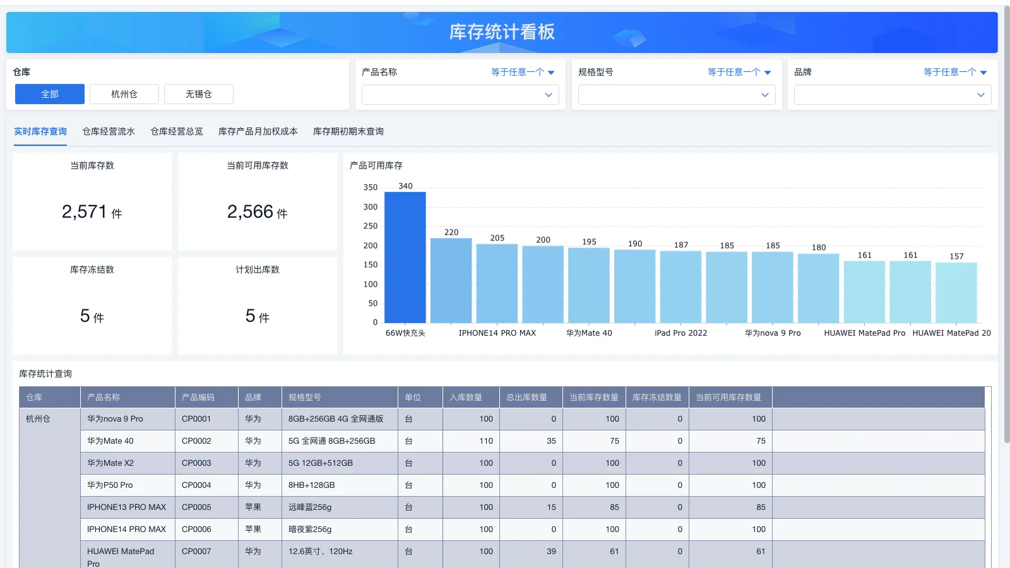The height and width of the screenshot is (568, 1010).
Task: Open the 仓库经营总览 tab
Action: [x=176, y=131]
